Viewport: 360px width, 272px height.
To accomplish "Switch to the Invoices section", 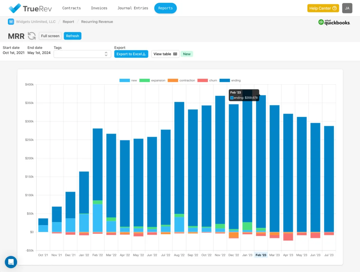I will click(99, 8).
